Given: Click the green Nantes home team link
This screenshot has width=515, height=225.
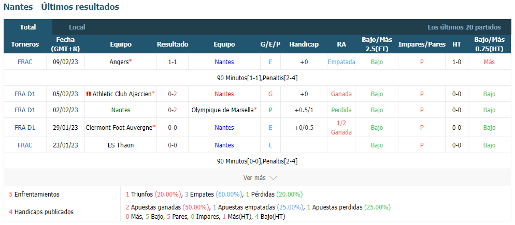Looking at the screenshot, I should pos(120,110).
